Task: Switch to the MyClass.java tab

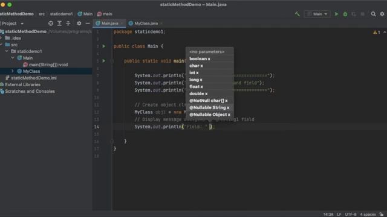Action: tap(146, 24)
